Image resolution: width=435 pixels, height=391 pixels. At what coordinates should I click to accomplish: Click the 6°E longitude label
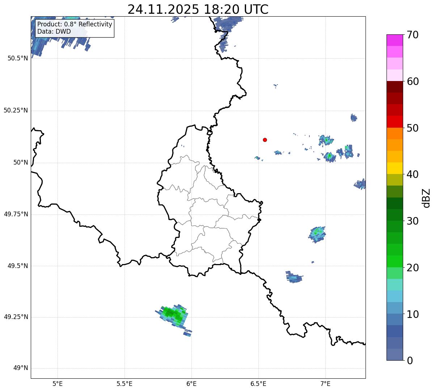pos(191,383)
